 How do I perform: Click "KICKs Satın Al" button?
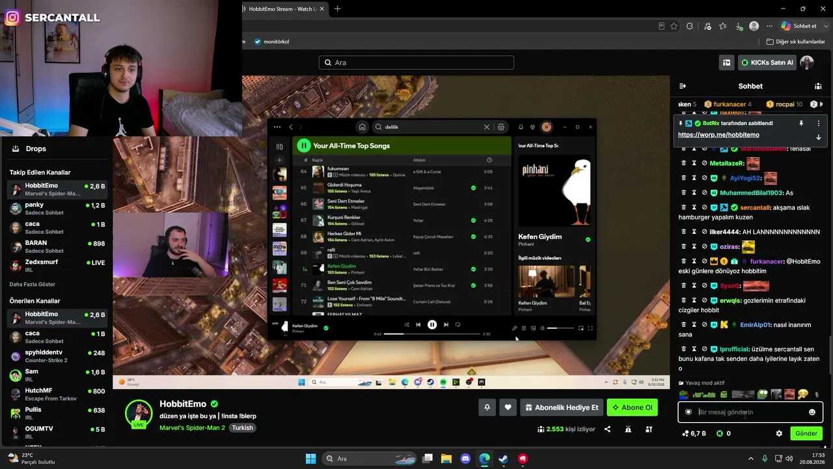(x=767, y=63)
